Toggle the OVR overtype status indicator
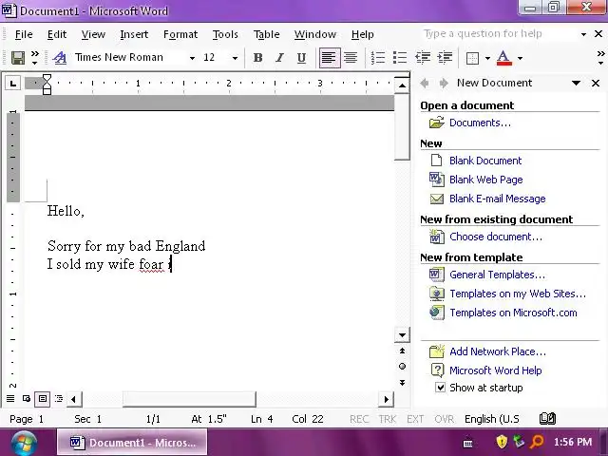 (444, 419)
